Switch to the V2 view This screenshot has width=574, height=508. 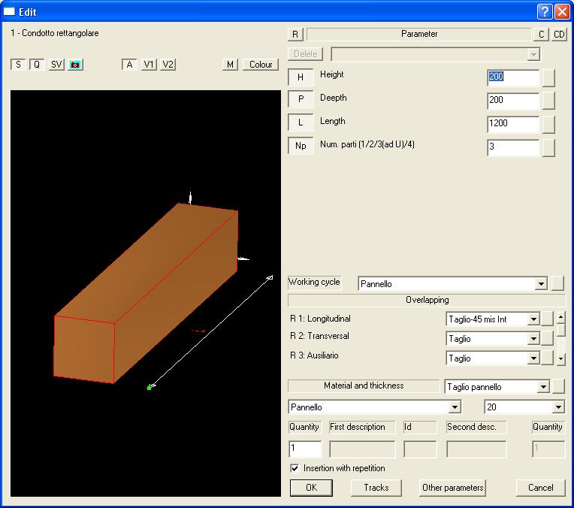tap(168, 65)
